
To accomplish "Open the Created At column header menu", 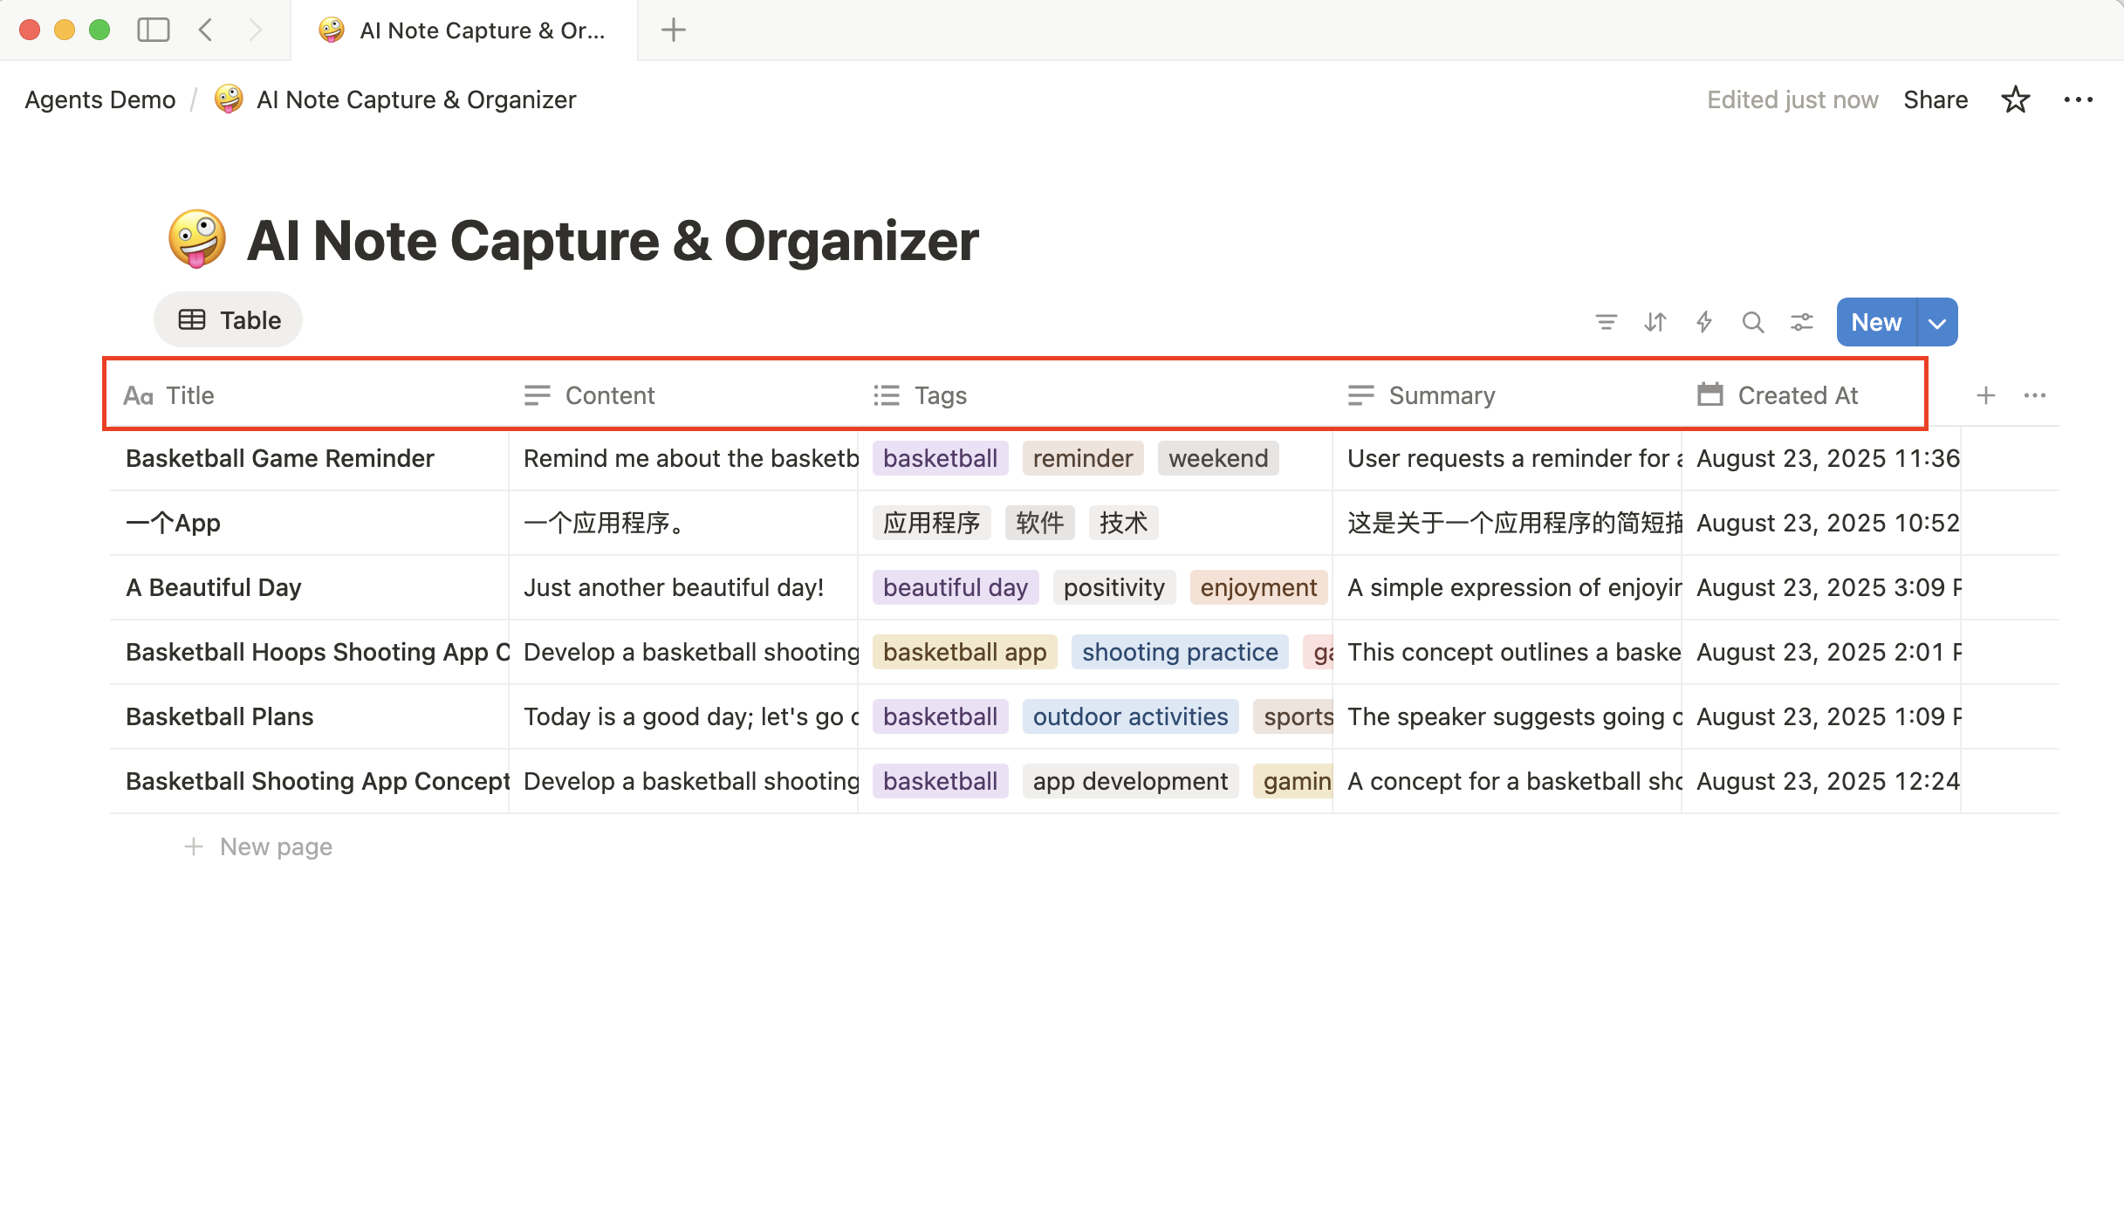I will [x=1821, y=395].
